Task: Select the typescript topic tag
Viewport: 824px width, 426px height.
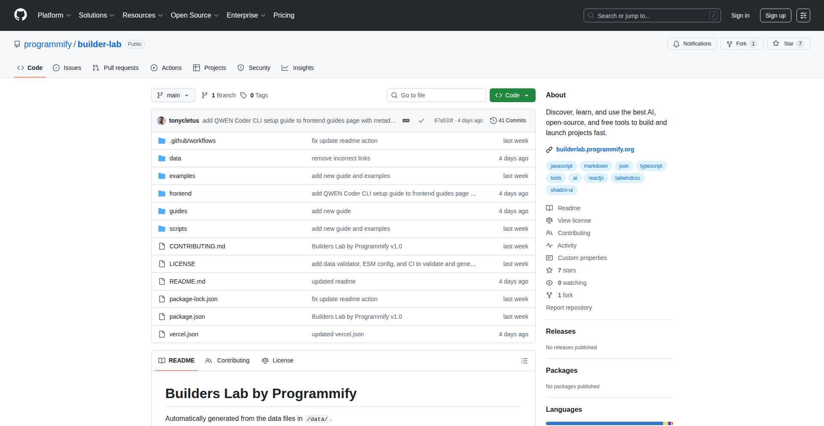Action: pyautogui.click(x=651, y=166)
